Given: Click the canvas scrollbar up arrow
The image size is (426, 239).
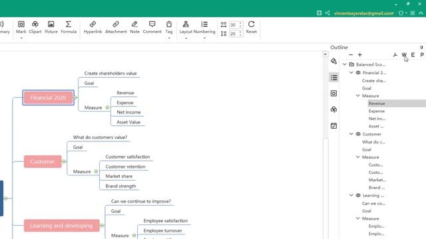Looking at the screenshot, I should 325,54.
